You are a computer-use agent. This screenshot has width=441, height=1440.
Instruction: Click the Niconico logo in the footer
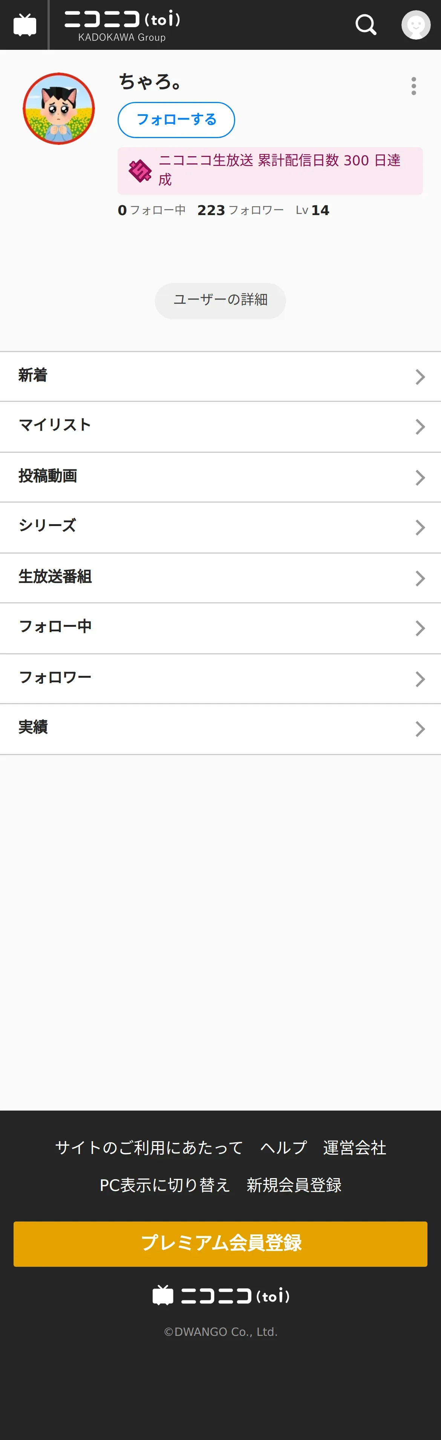pos(220,1296)
